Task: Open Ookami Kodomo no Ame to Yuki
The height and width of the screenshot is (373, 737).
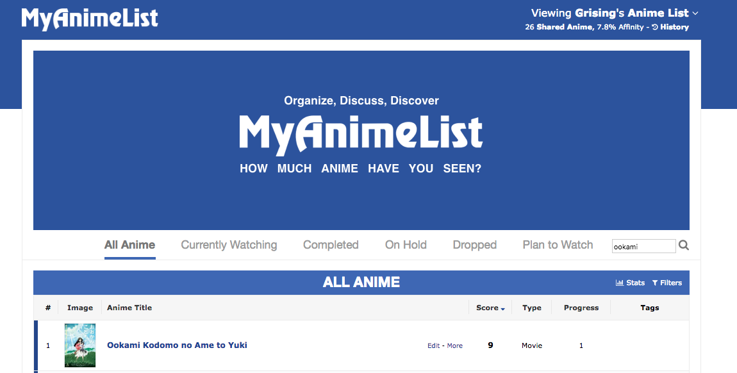Action: 177,345
